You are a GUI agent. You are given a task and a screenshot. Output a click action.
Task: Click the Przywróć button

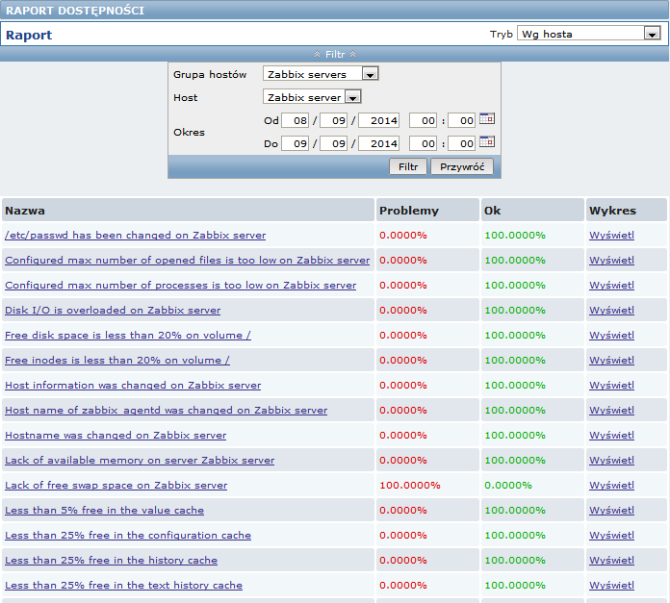462,167
